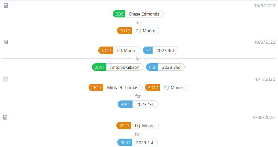Open calculator icon for Antonio Gibson trade
The width and height of the screenshot is (278, 147).
tap(6, 42)
